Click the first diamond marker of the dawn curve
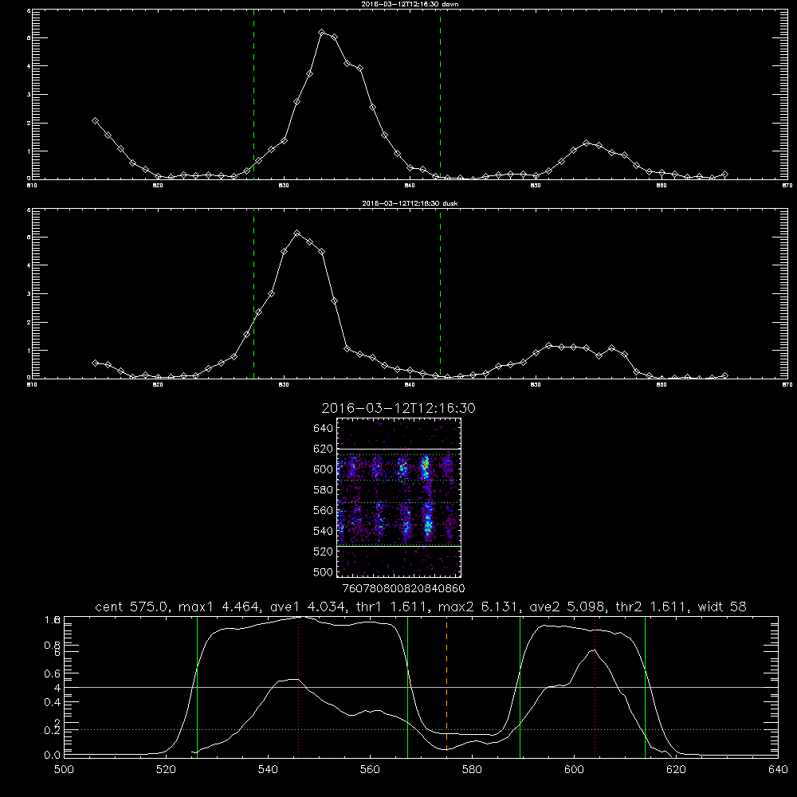The height and width of the screenshot is (797, 797). 95,121
